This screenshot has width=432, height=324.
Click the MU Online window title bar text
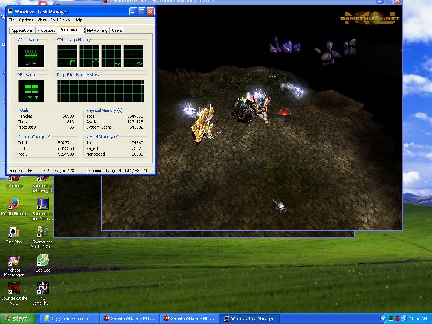tap(162, 1)
